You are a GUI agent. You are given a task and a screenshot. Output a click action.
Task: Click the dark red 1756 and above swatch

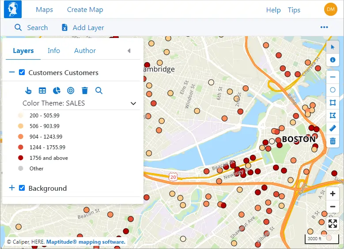coord(21,158)
